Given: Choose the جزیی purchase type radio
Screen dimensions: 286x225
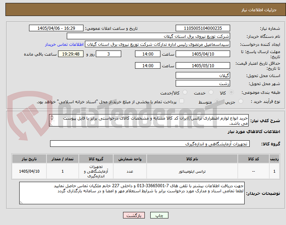Looking at the screenshot, I should pos(241,101).
